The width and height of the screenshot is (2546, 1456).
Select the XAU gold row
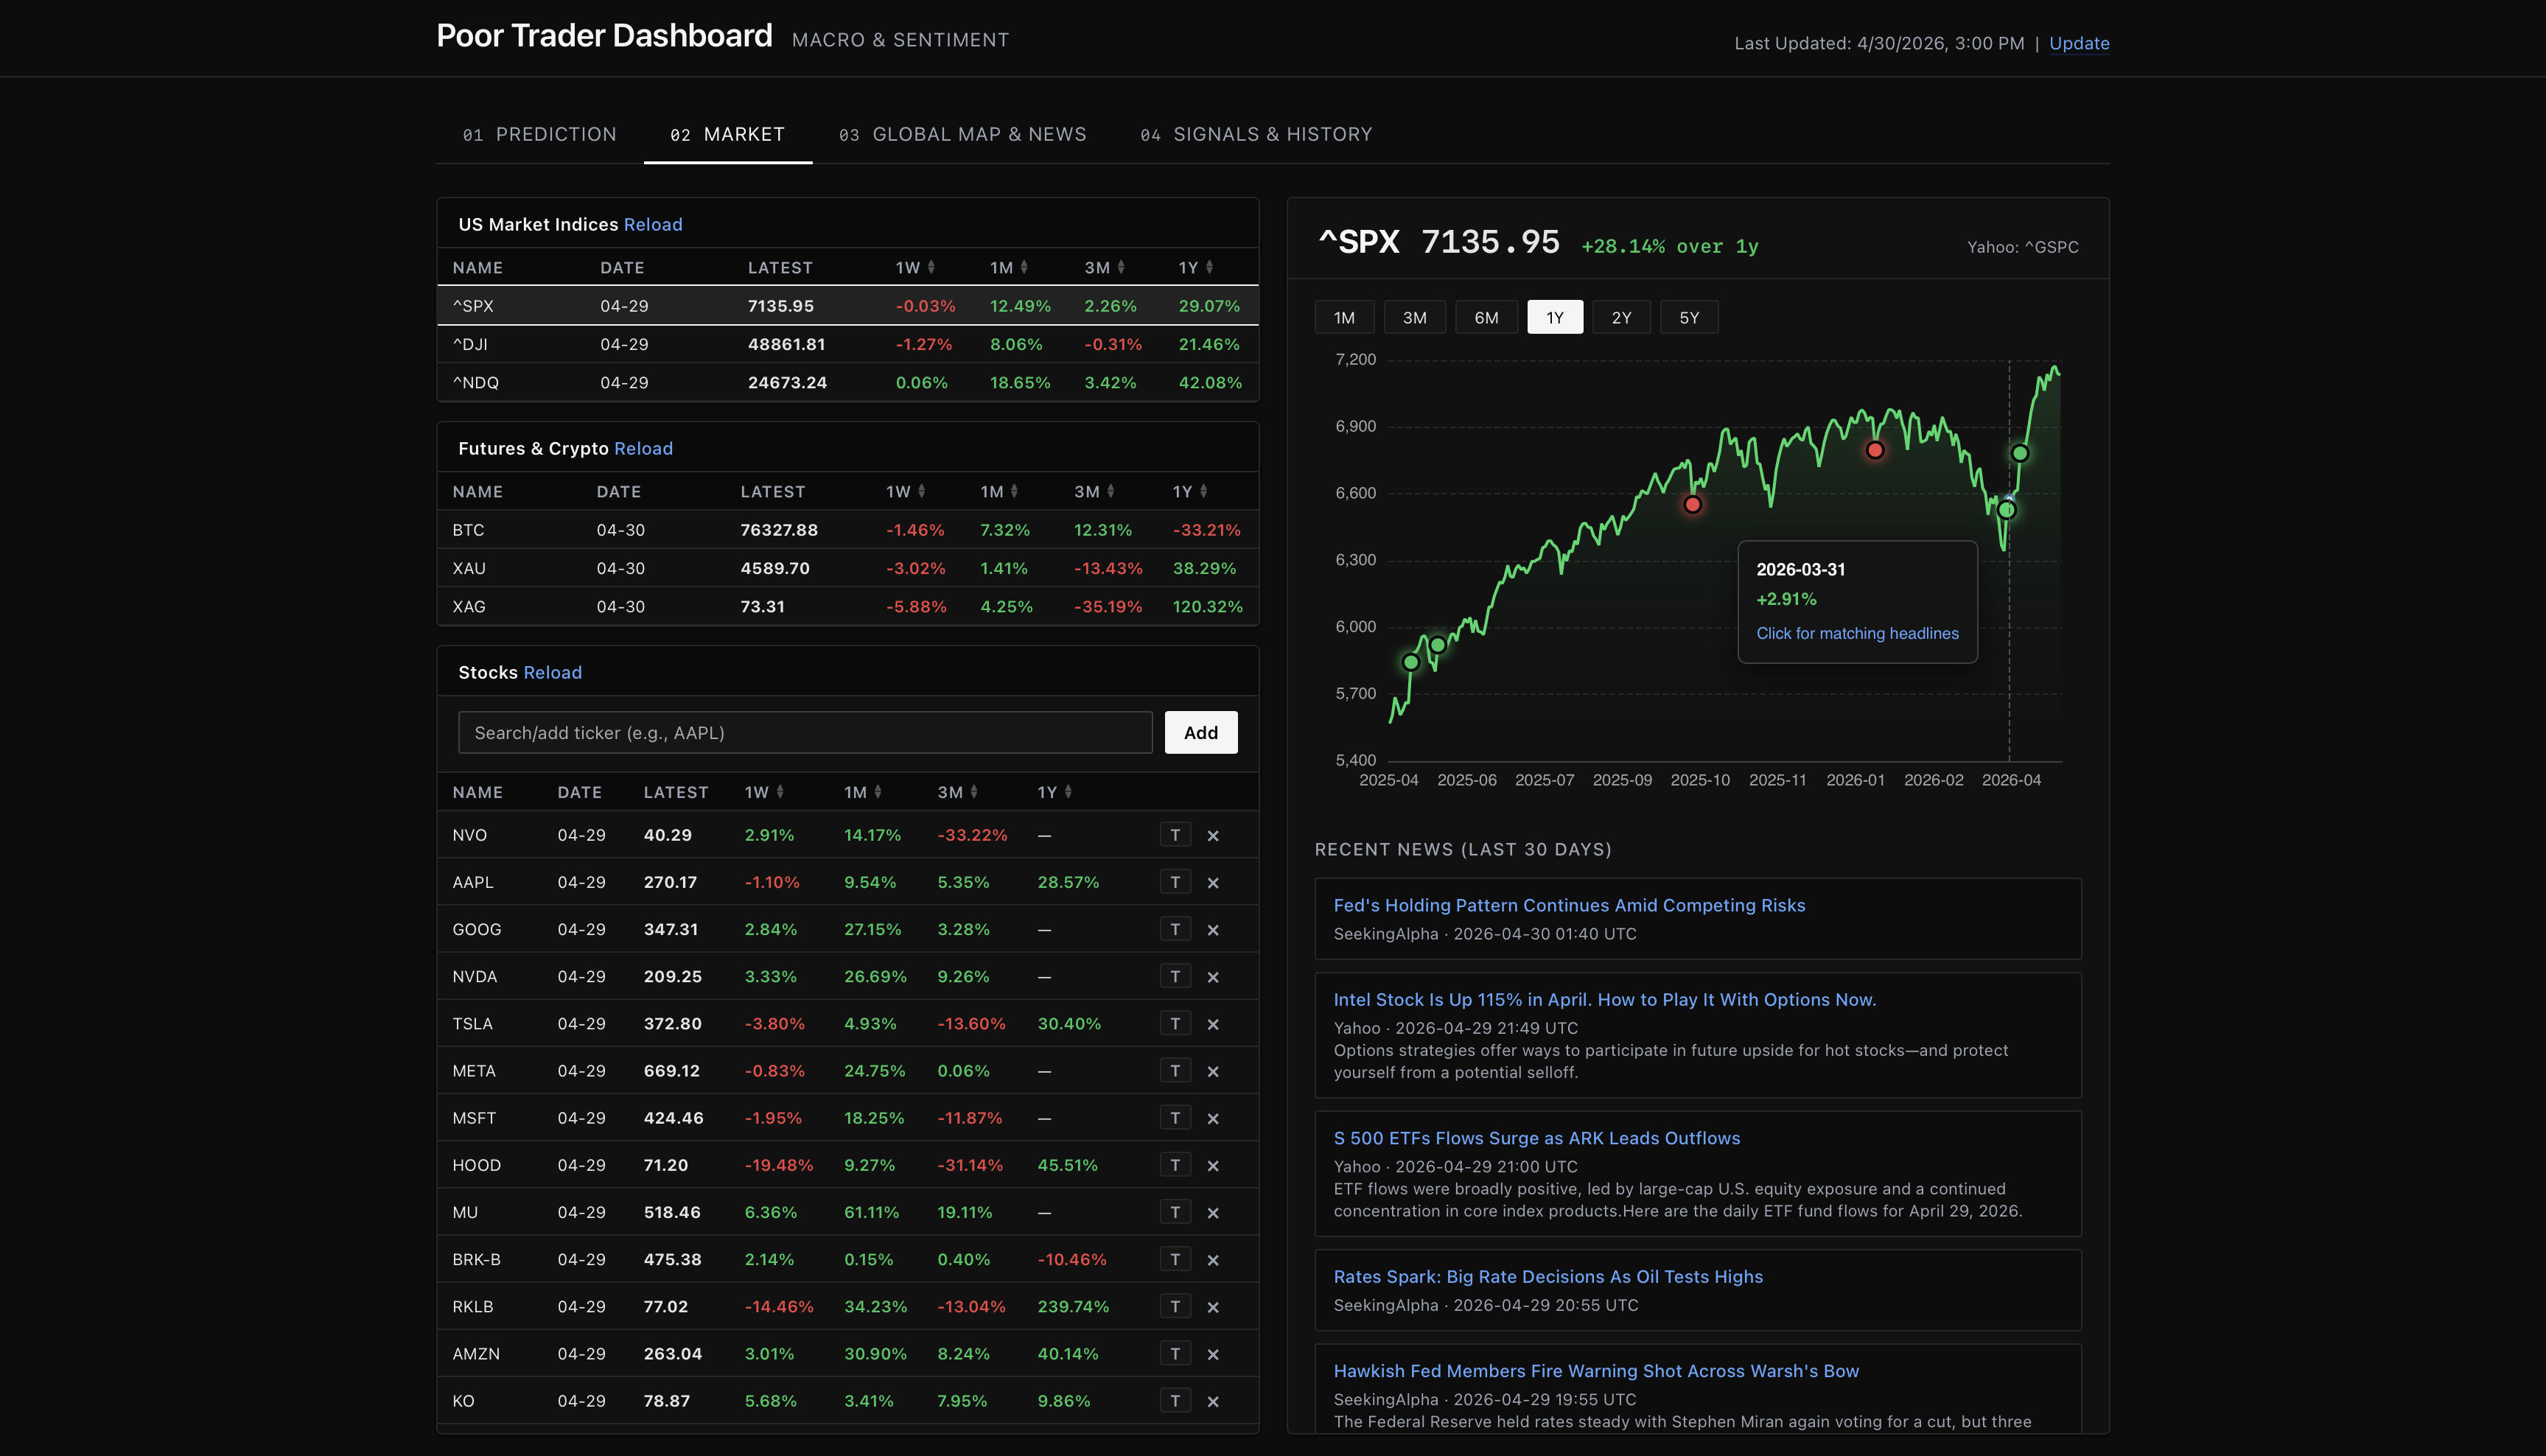click(847, 568)
